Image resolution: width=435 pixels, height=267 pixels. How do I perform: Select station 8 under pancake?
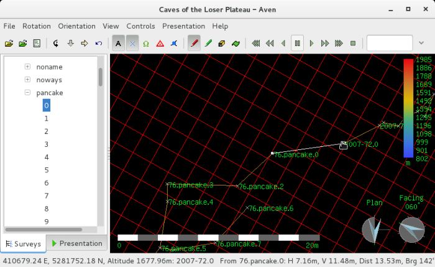47,208
